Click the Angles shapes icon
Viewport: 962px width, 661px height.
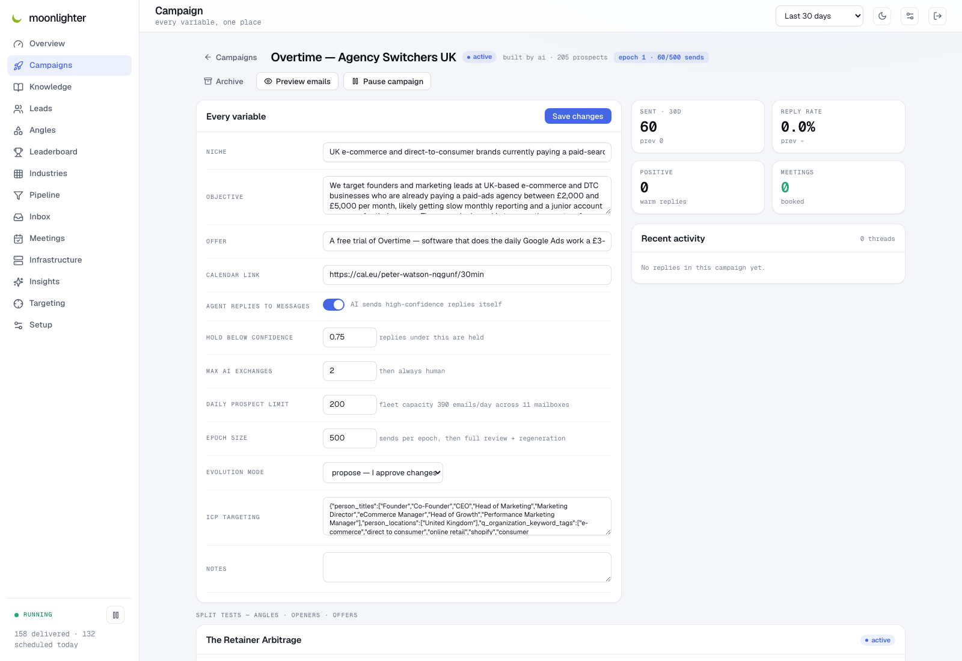19,130
